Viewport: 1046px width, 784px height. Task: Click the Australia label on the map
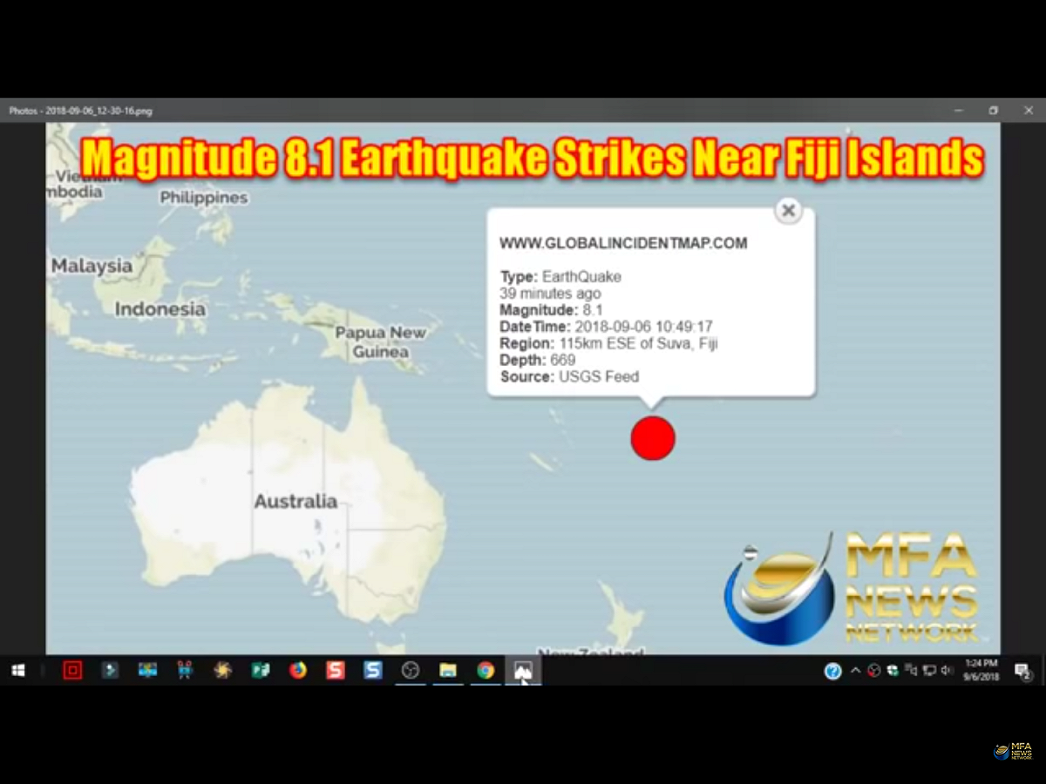pyautogui.click(x=295, y=502)
